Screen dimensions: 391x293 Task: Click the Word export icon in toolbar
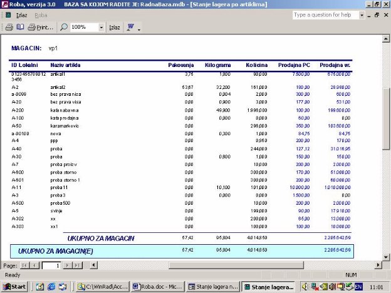click(131, 28)
